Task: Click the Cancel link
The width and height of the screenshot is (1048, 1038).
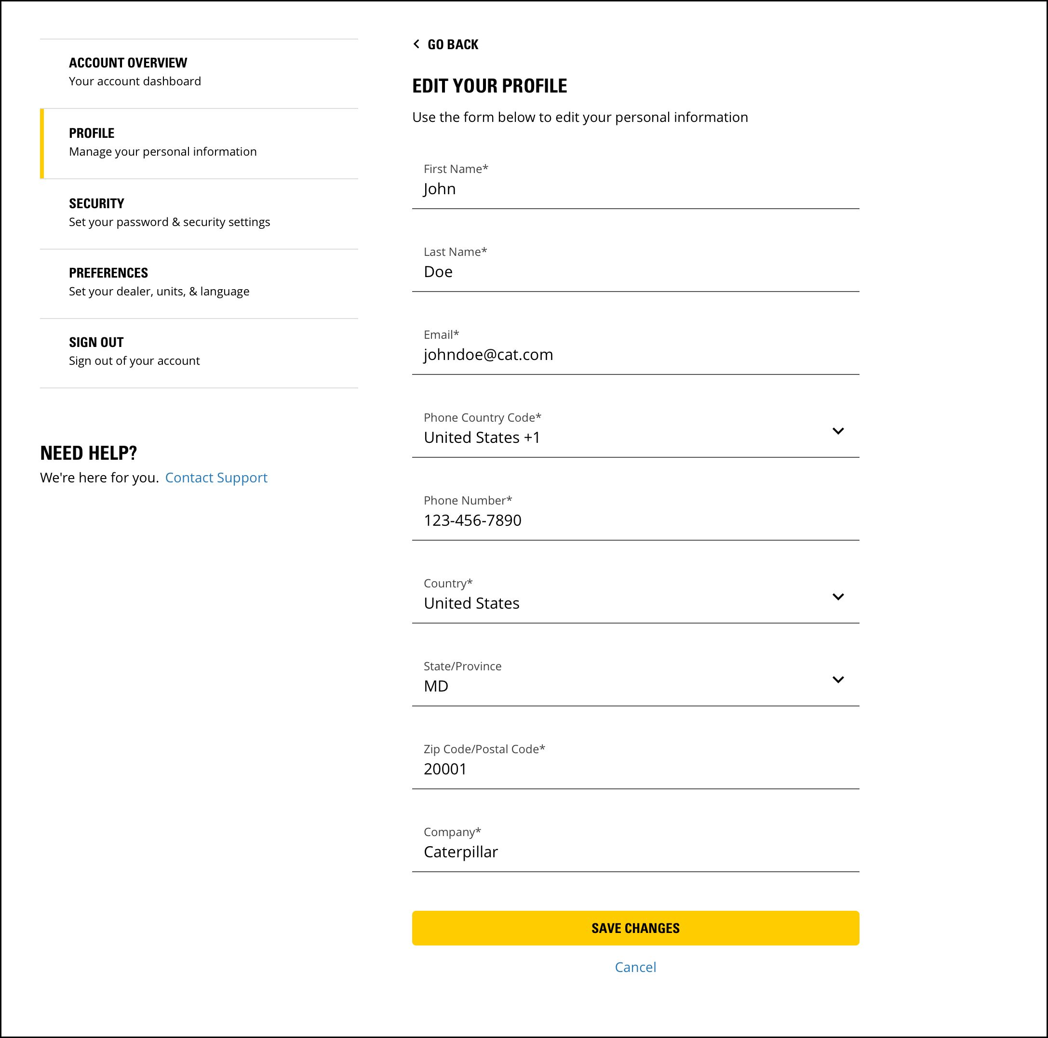Action: pyautogui.click(x=635, y=967)
